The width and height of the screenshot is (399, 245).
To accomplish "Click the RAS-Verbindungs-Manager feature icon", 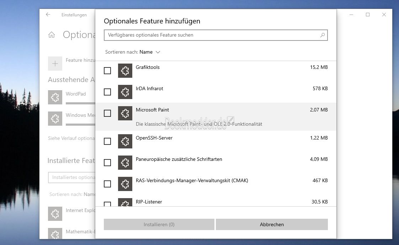I will (125, 184).
